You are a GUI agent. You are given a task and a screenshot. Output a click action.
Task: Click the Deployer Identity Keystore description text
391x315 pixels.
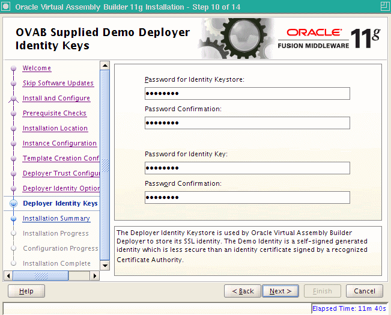(242, 246)
